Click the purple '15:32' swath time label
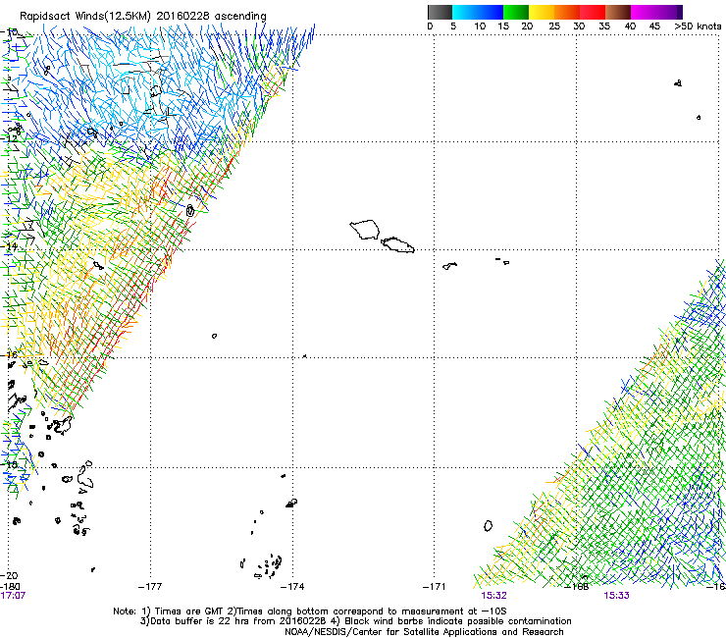This screenshot has width=726, height=638. (494, 596)
